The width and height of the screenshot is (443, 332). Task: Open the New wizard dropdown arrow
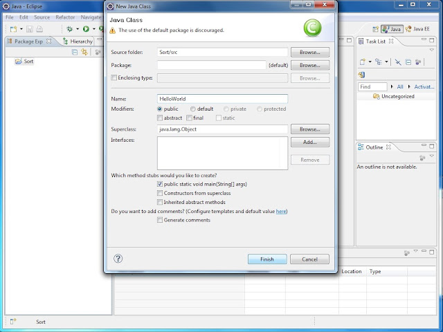(21, 29)
